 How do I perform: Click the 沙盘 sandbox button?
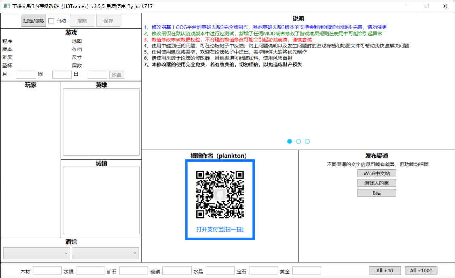[x=117, y=75]
